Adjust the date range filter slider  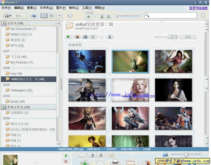[117, 16]
